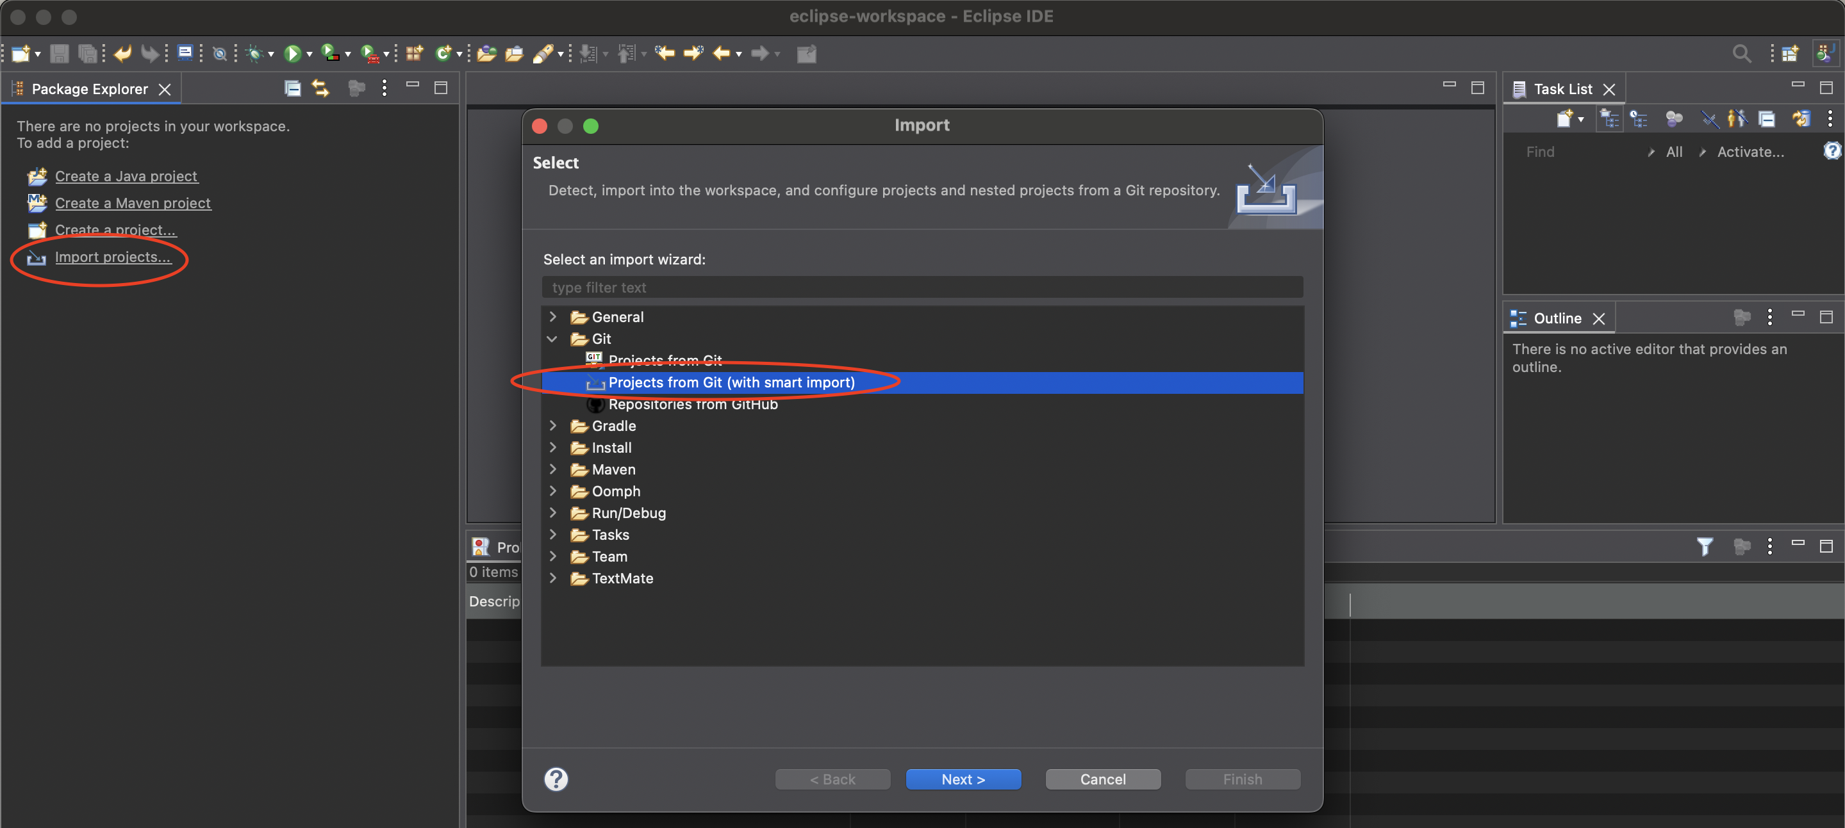This screenshot has width=1845, height=828.
Task: Click the Debug bug icon
Action: (254, 54)
